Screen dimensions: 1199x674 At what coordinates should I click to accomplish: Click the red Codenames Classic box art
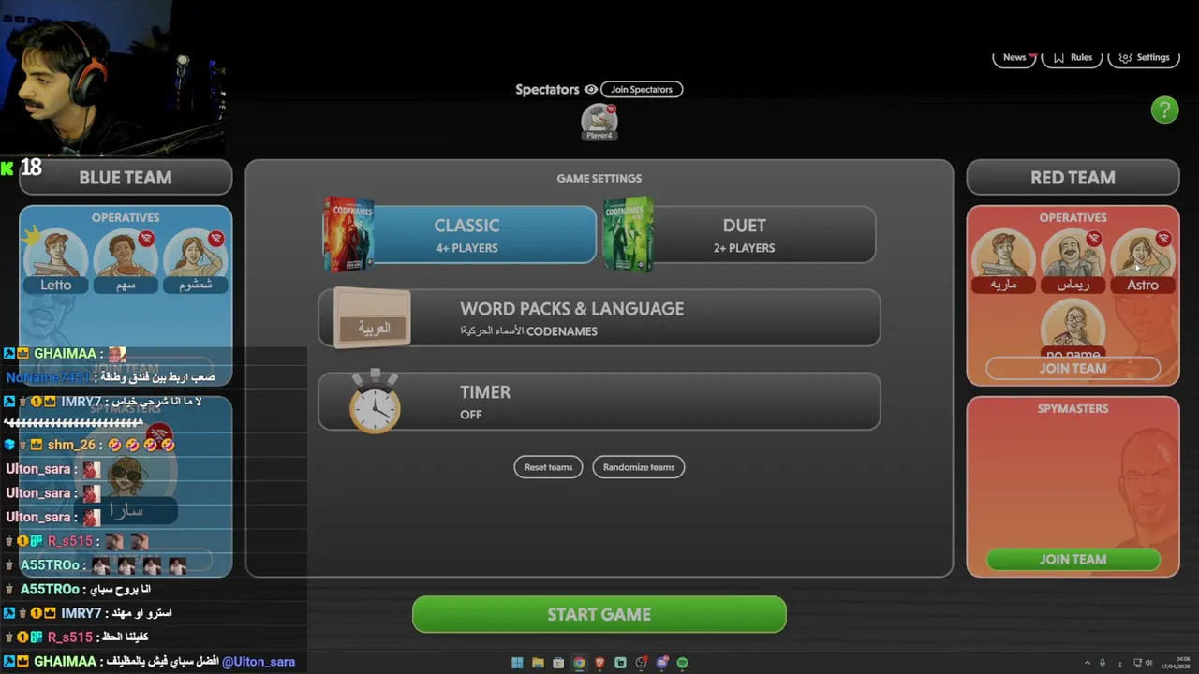[x=348, y=234]
